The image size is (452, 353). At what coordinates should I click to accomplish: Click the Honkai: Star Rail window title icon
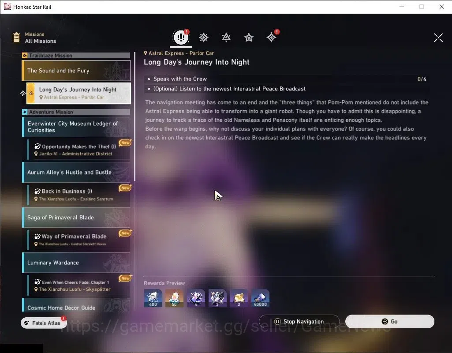click(7, 7)
